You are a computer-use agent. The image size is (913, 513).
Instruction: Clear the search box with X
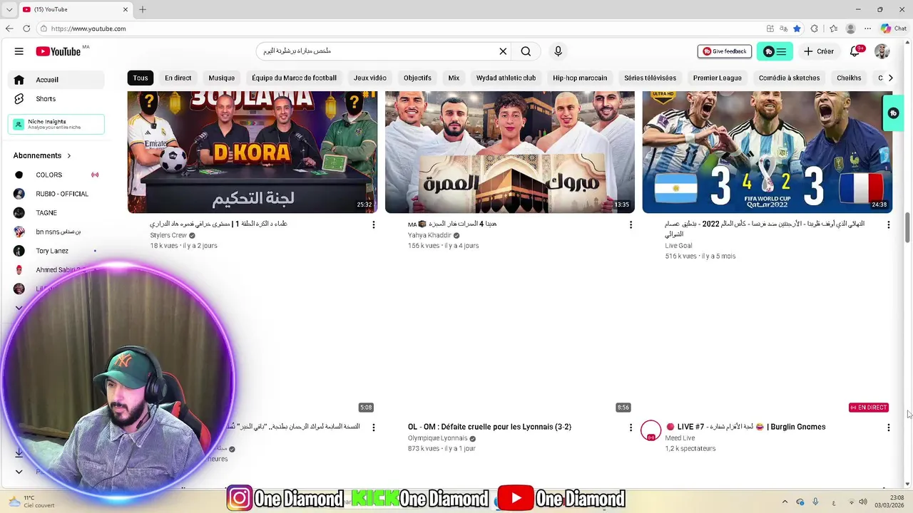tap(503, 51)
